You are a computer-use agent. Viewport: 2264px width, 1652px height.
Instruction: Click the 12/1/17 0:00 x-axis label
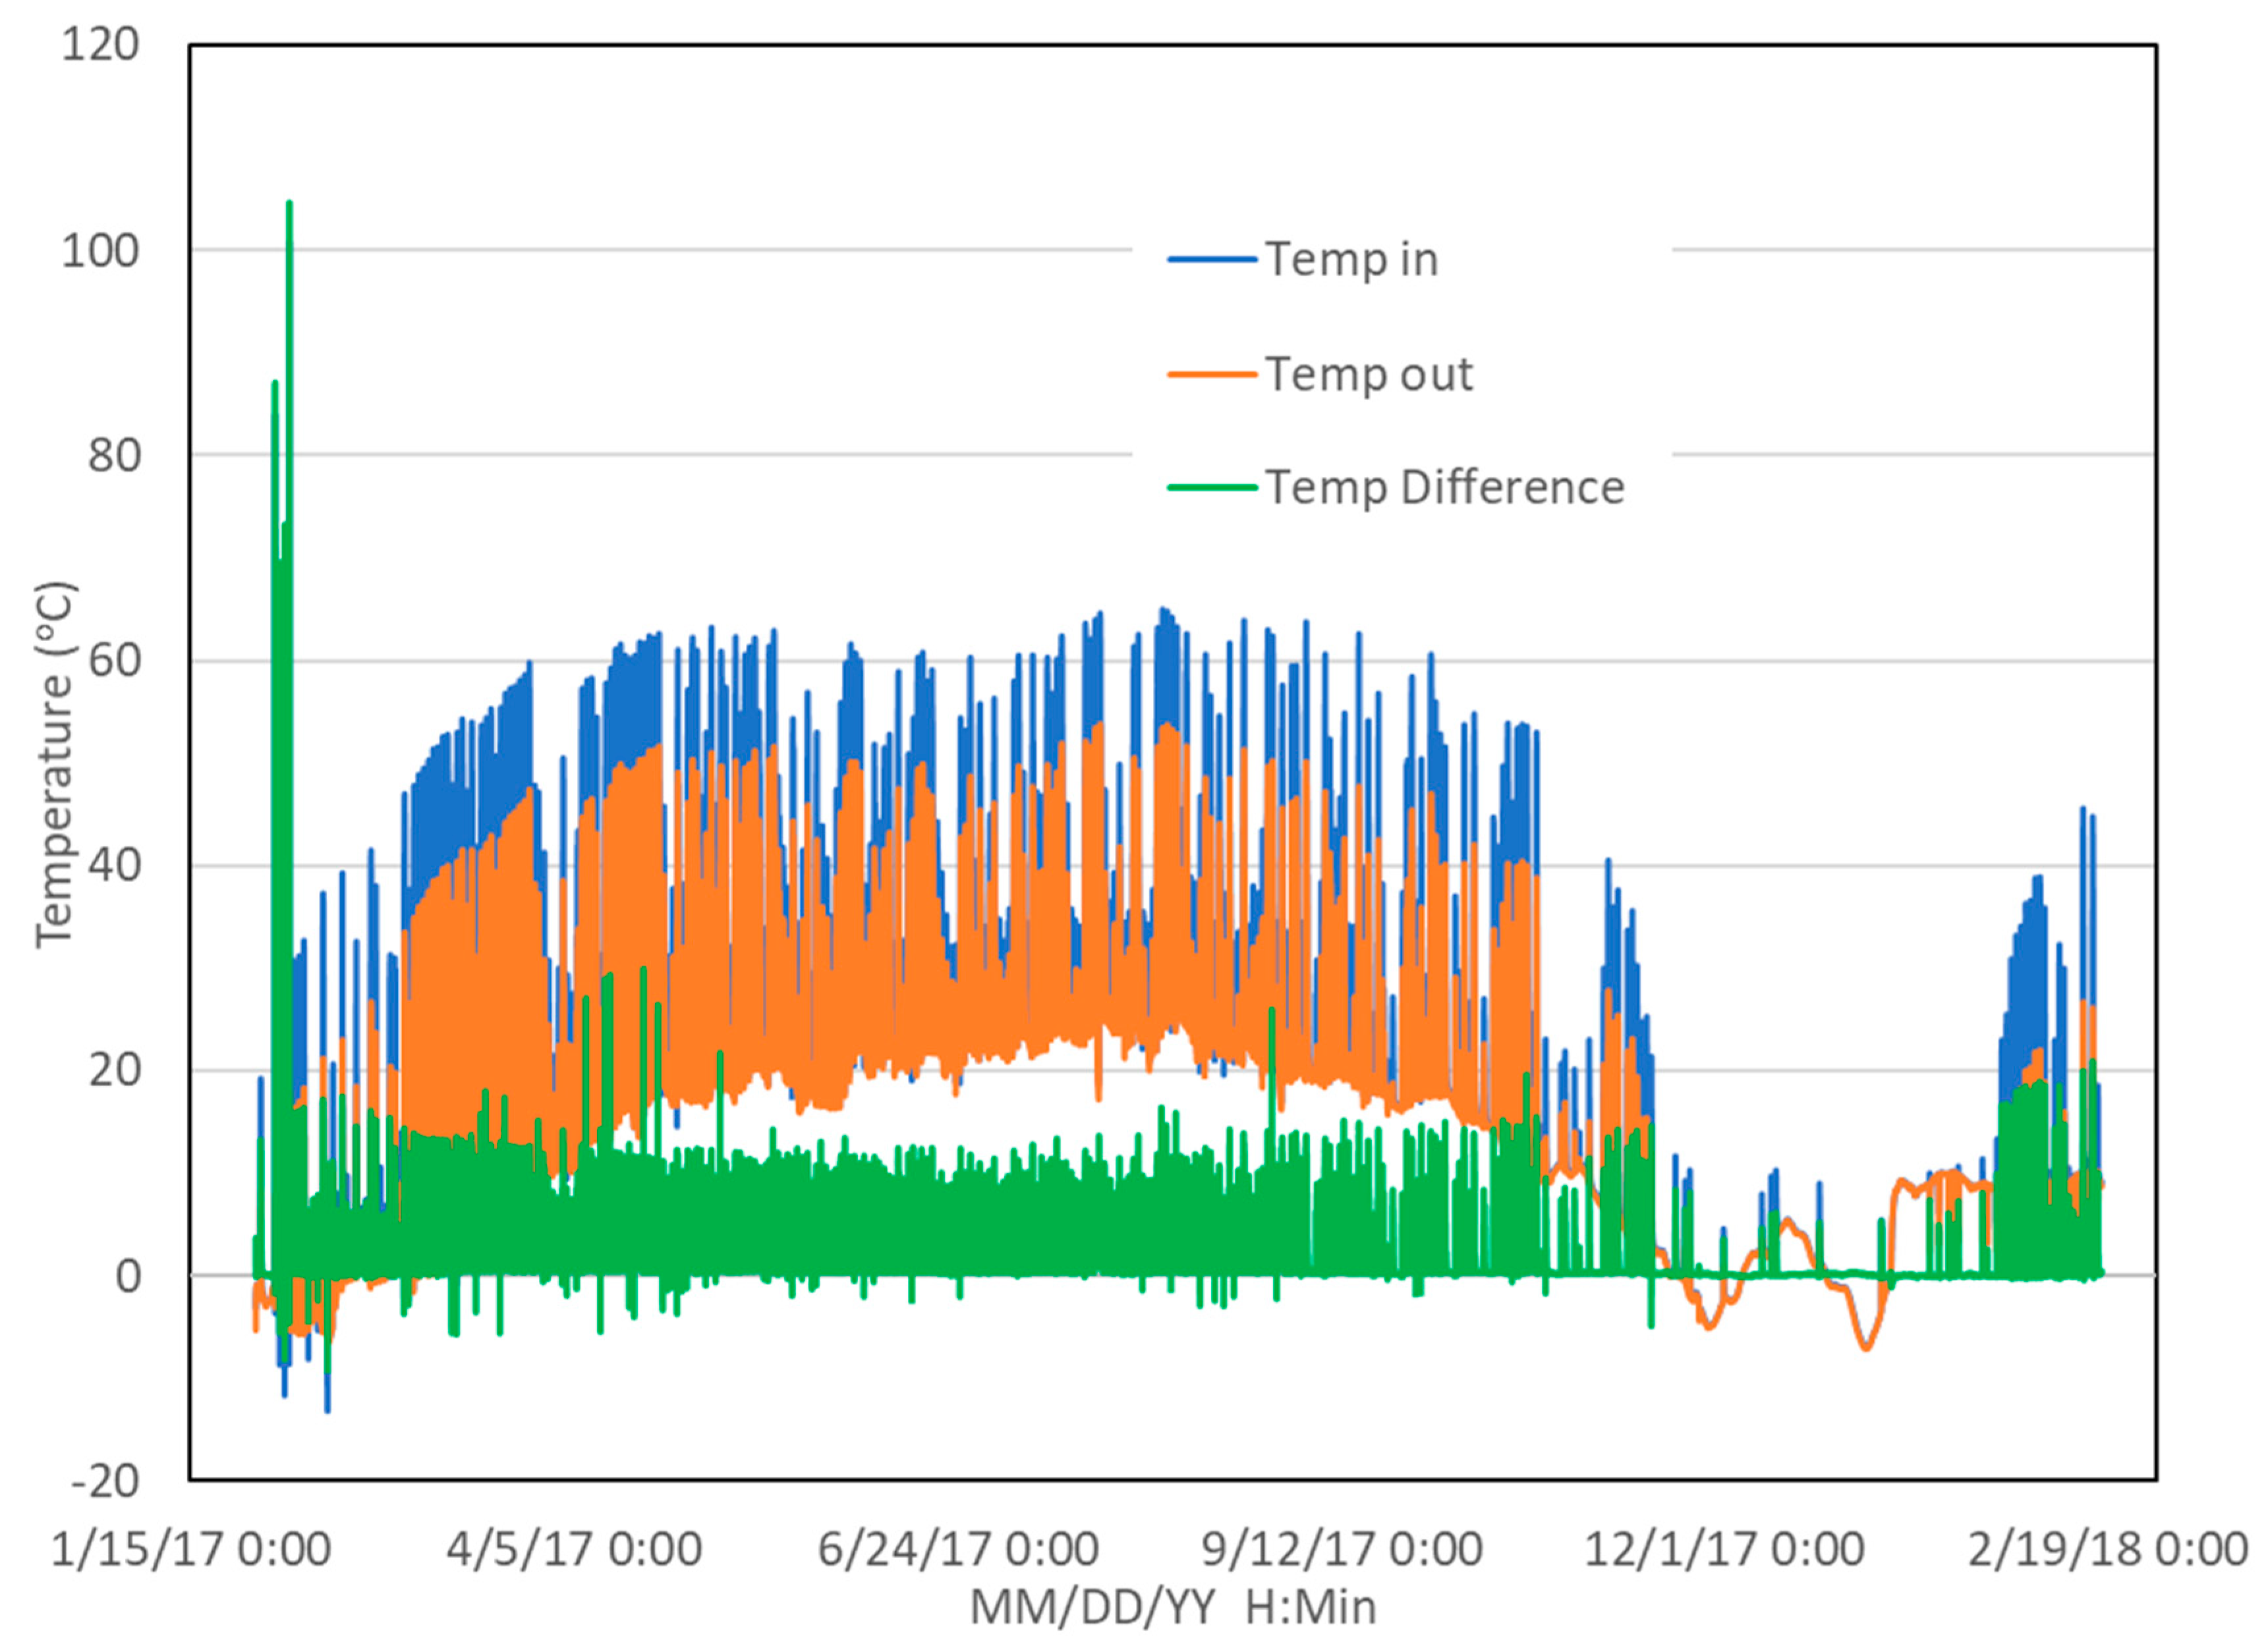1724,1549
